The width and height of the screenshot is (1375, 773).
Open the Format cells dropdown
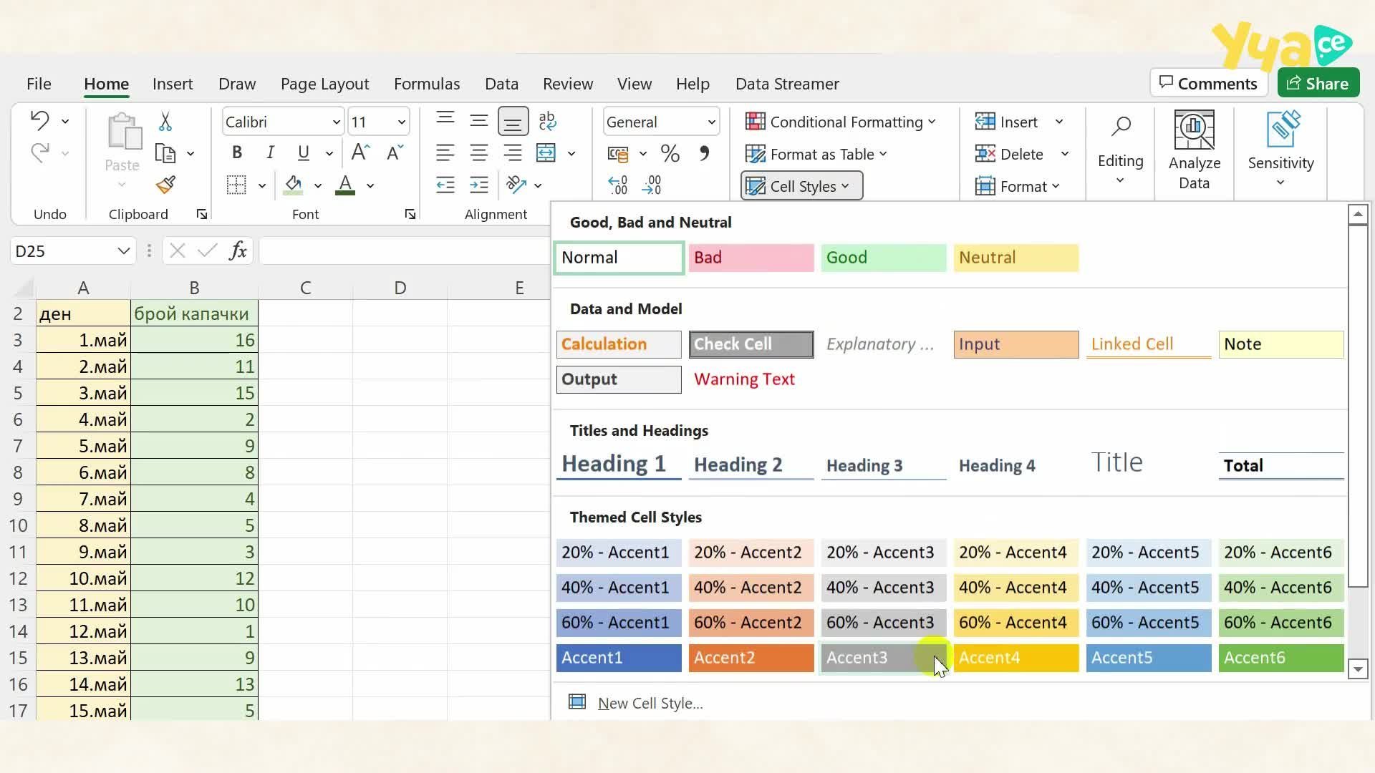[1017, 186]
